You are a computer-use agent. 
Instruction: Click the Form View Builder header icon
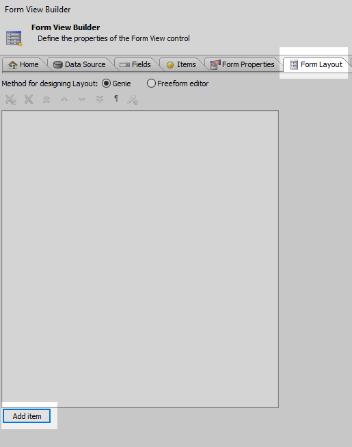click(x=14, y=38)
